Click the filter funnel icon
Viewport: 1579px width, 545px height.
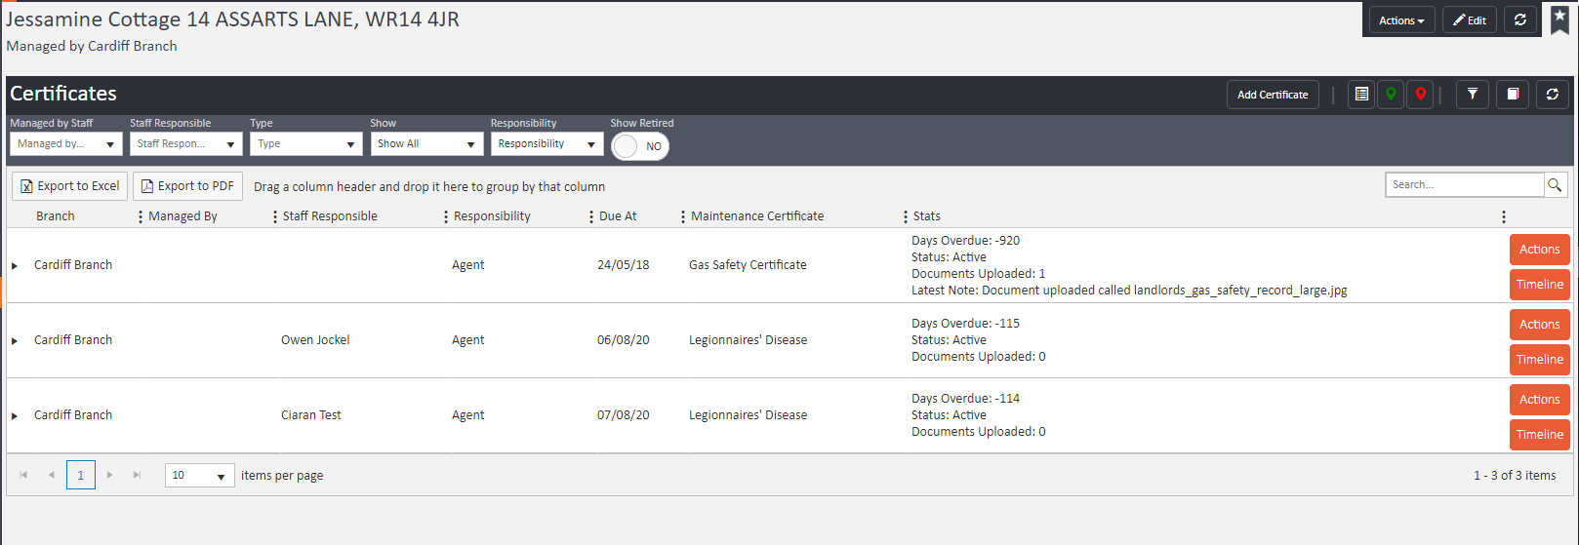(x=1473, y=95)
